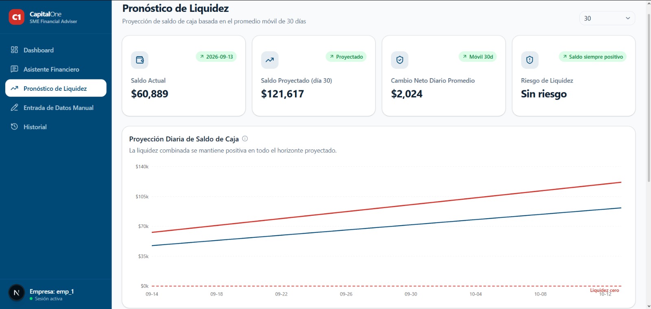Click the Entrada de Datos pencil icon
This screenshot has width=651, height=309.
(14, 107)
